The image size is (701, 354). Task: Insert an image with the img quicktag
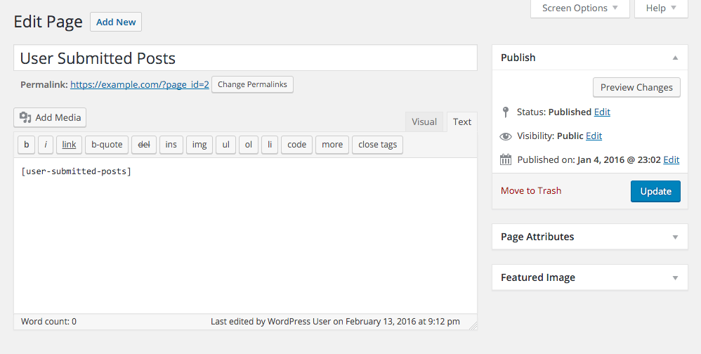pos(199,145)
